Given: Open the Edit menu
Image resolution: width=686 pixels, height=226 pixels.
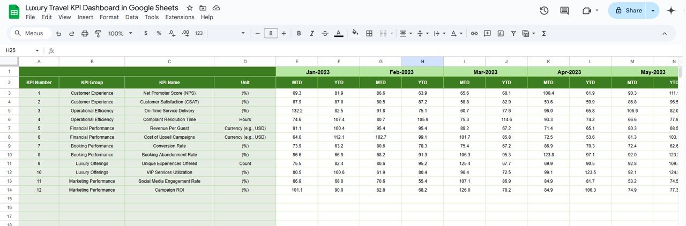Looking at the screenshot, I should pyautogui.click(x=47, y=17).
